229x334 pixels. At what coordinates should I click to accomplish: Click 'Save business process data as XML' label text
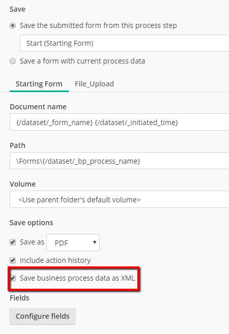coord(77,278)
